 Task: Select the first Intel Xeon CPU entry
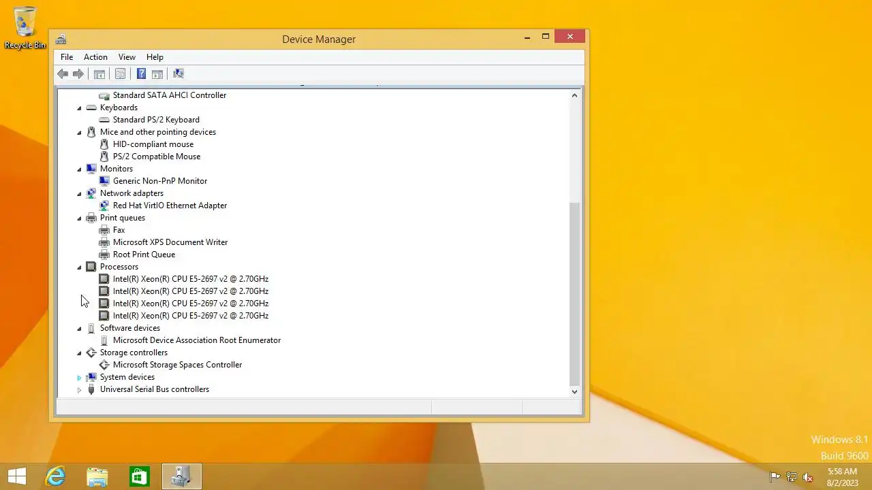pos(191,279)
